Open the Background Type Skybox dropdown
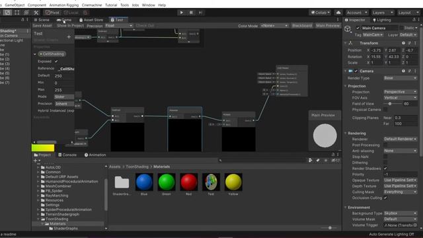 coord(401,213)
